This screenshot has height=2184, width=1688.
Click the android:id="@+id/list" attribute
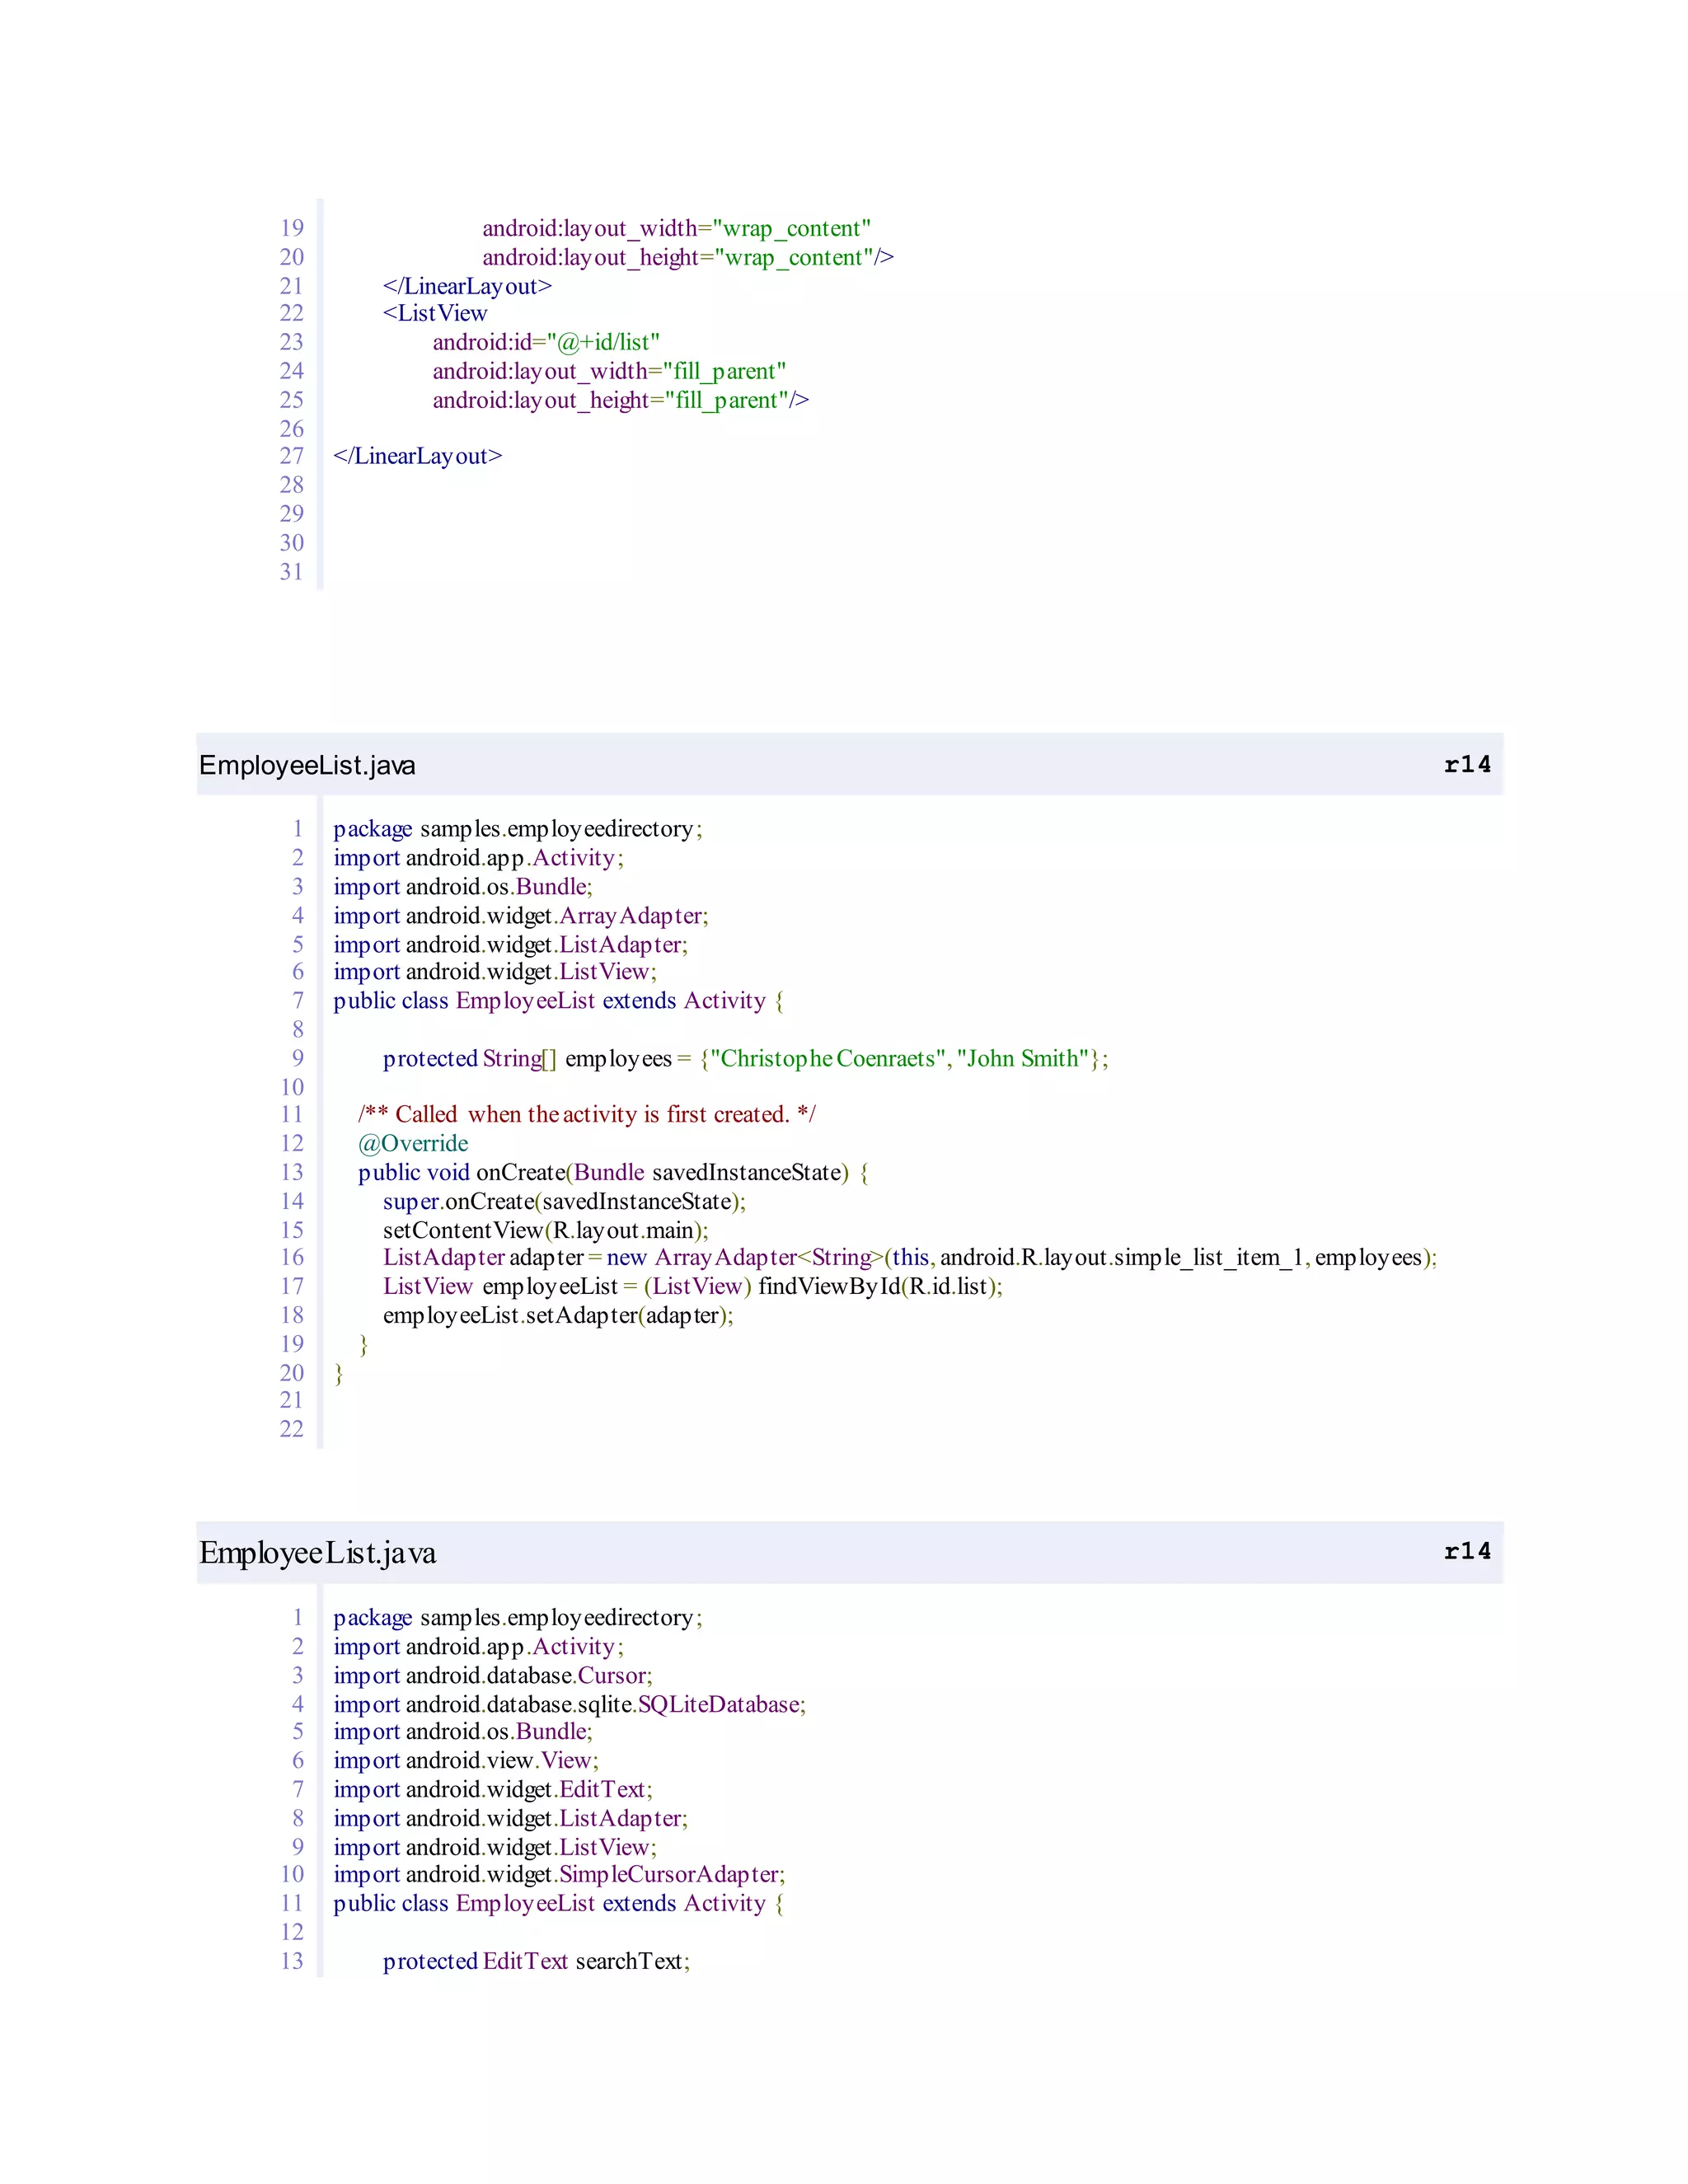(x=545, y=342)
